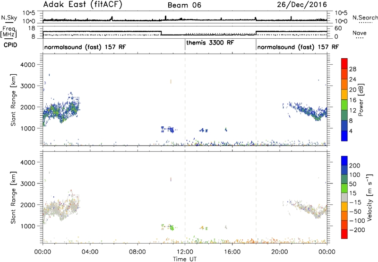This screenshot has height=262, width=378.
Task: Click the gray swatch in Velocity colorbar
Action: pos(344,198)
